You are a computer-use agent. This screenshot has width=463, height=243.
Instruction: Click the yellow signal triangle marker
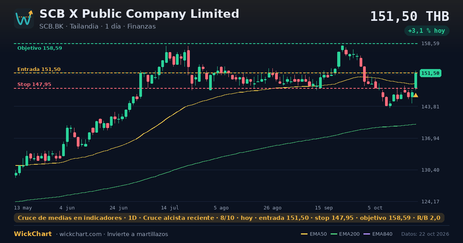416,95
